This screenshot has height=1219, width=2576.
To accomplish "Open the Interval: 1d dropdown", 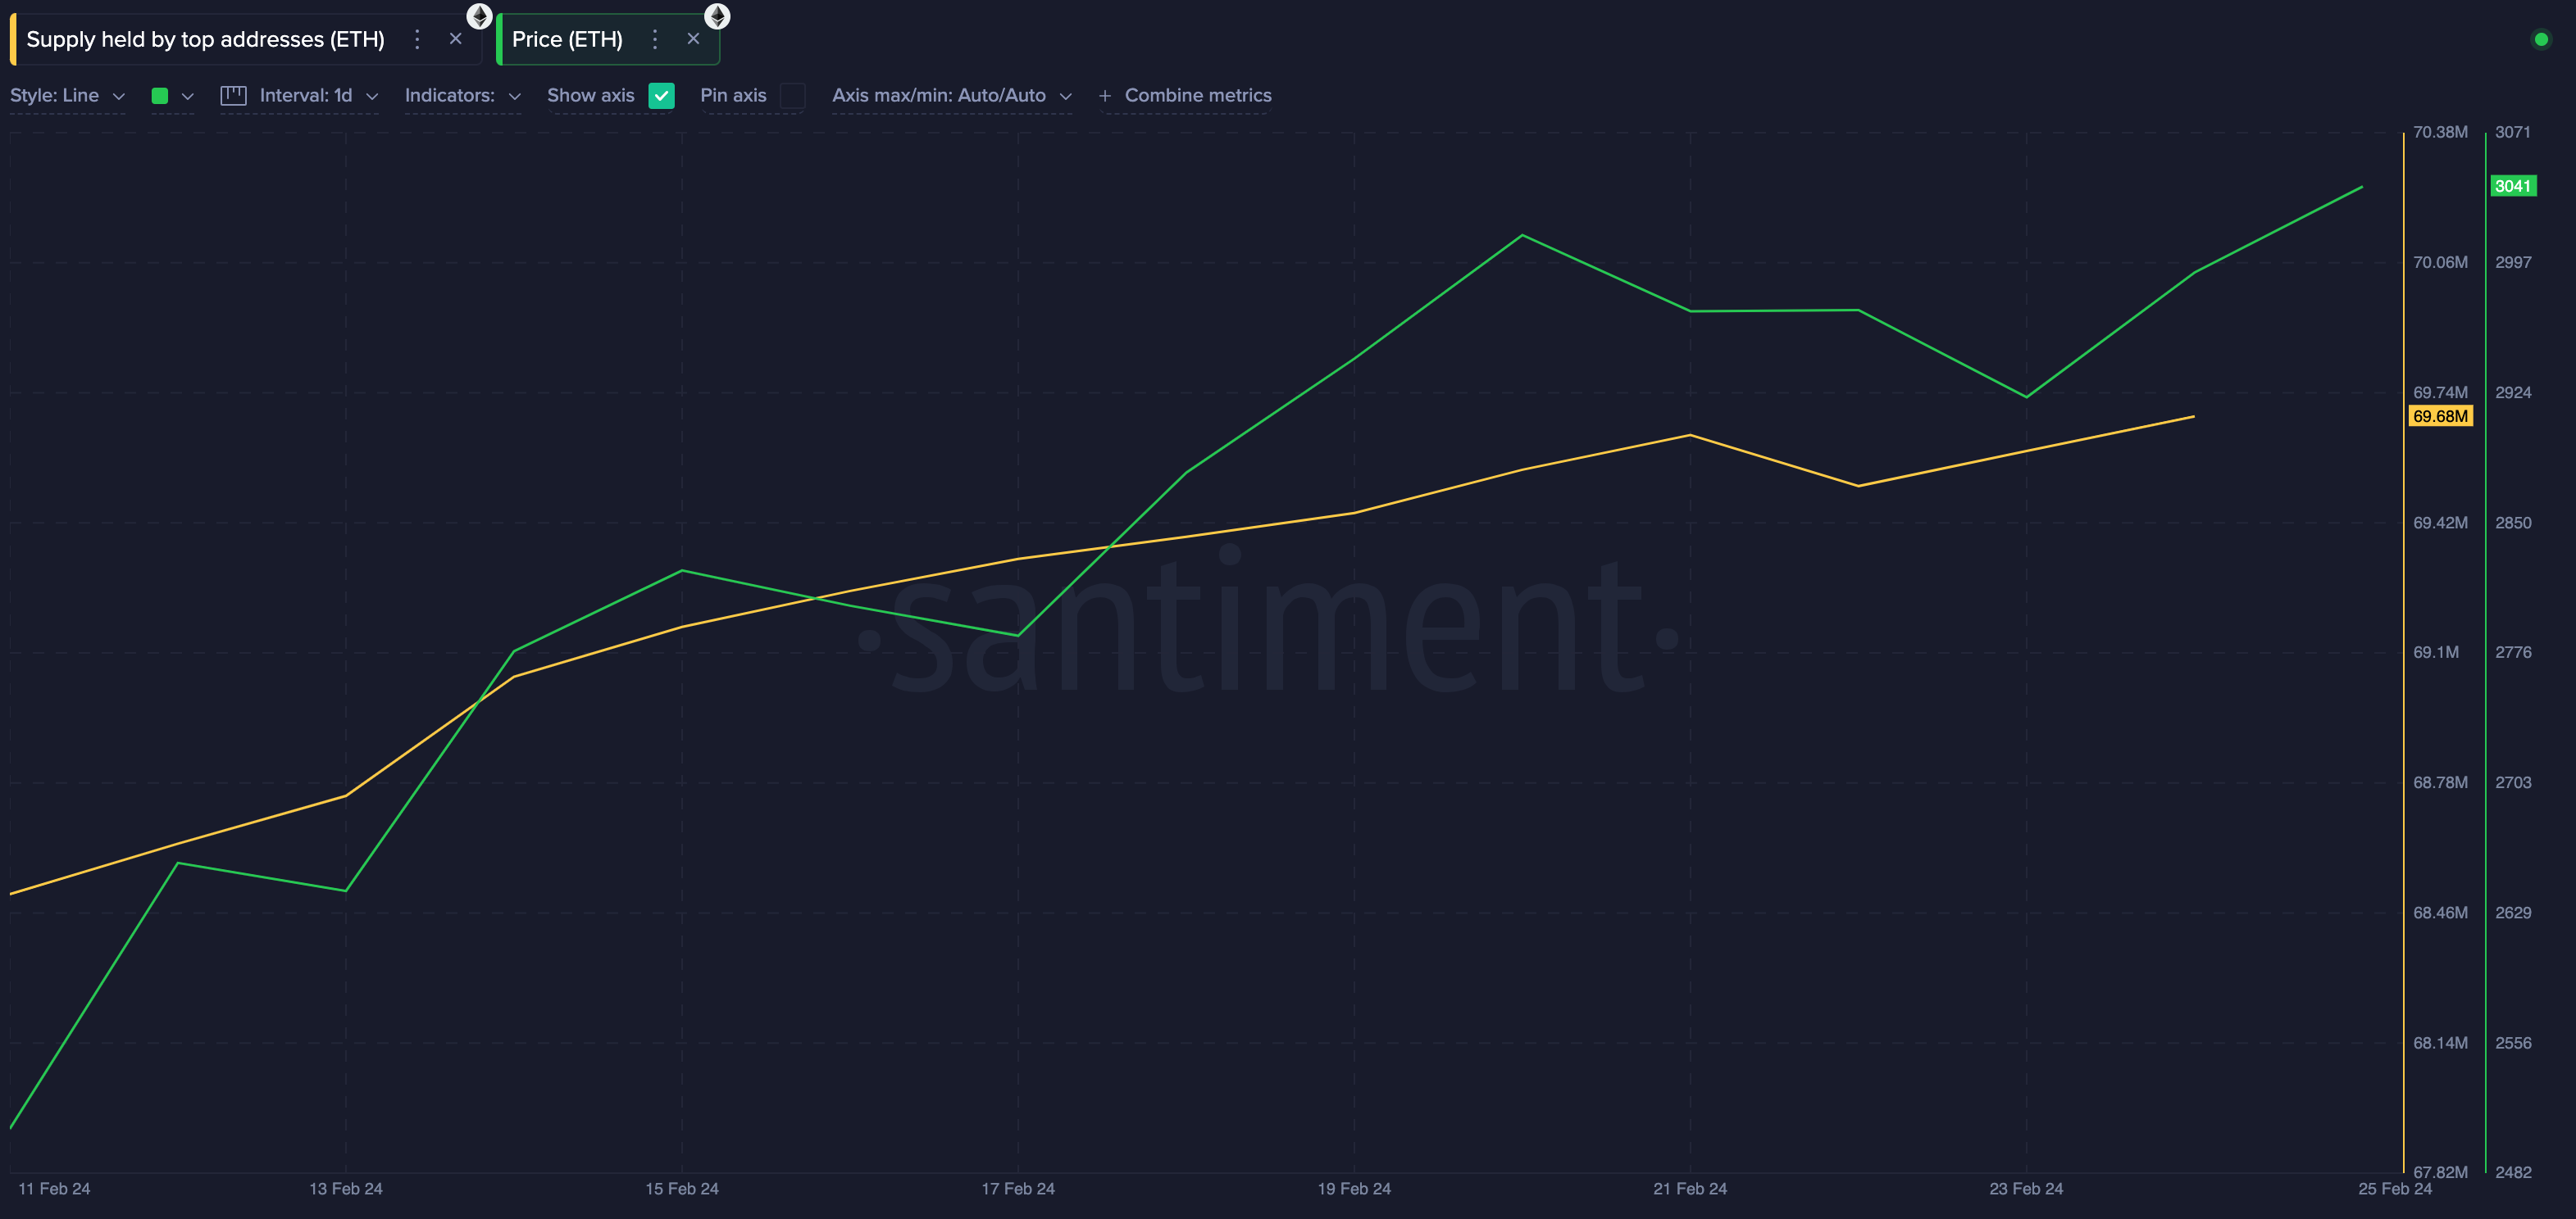I will [x=318, y=96].
